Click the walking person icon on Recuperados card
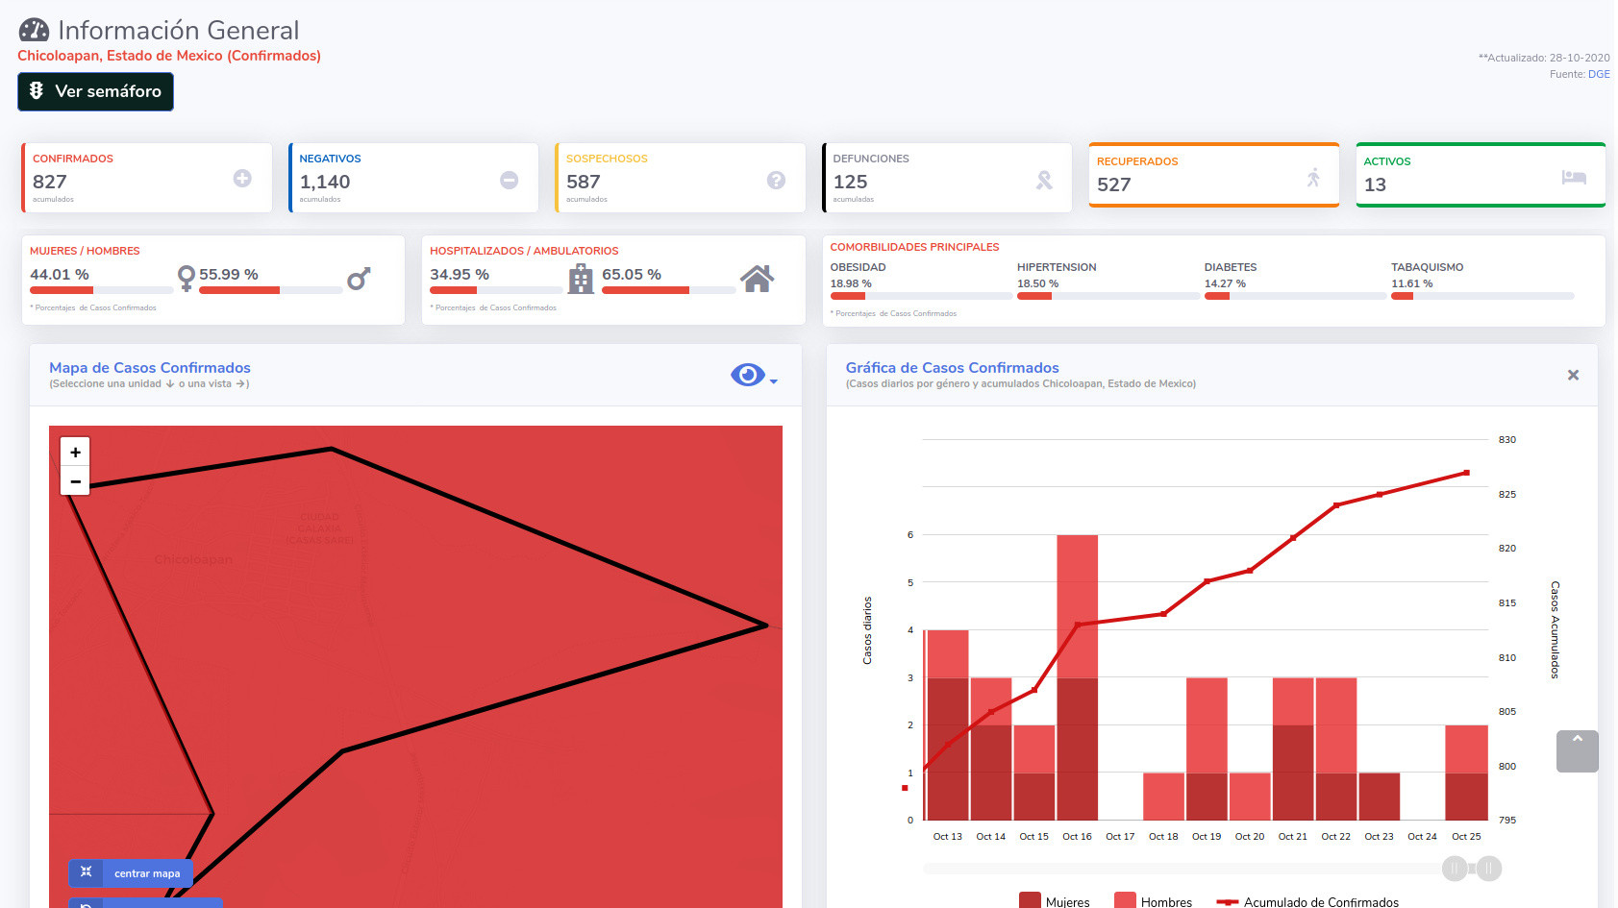Screen dimensions: 1618x908 tap(1313, 177)
